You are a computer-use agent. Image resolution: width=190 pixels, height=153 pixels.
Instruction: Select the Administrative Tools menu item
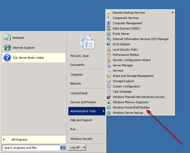coord(87,111)
